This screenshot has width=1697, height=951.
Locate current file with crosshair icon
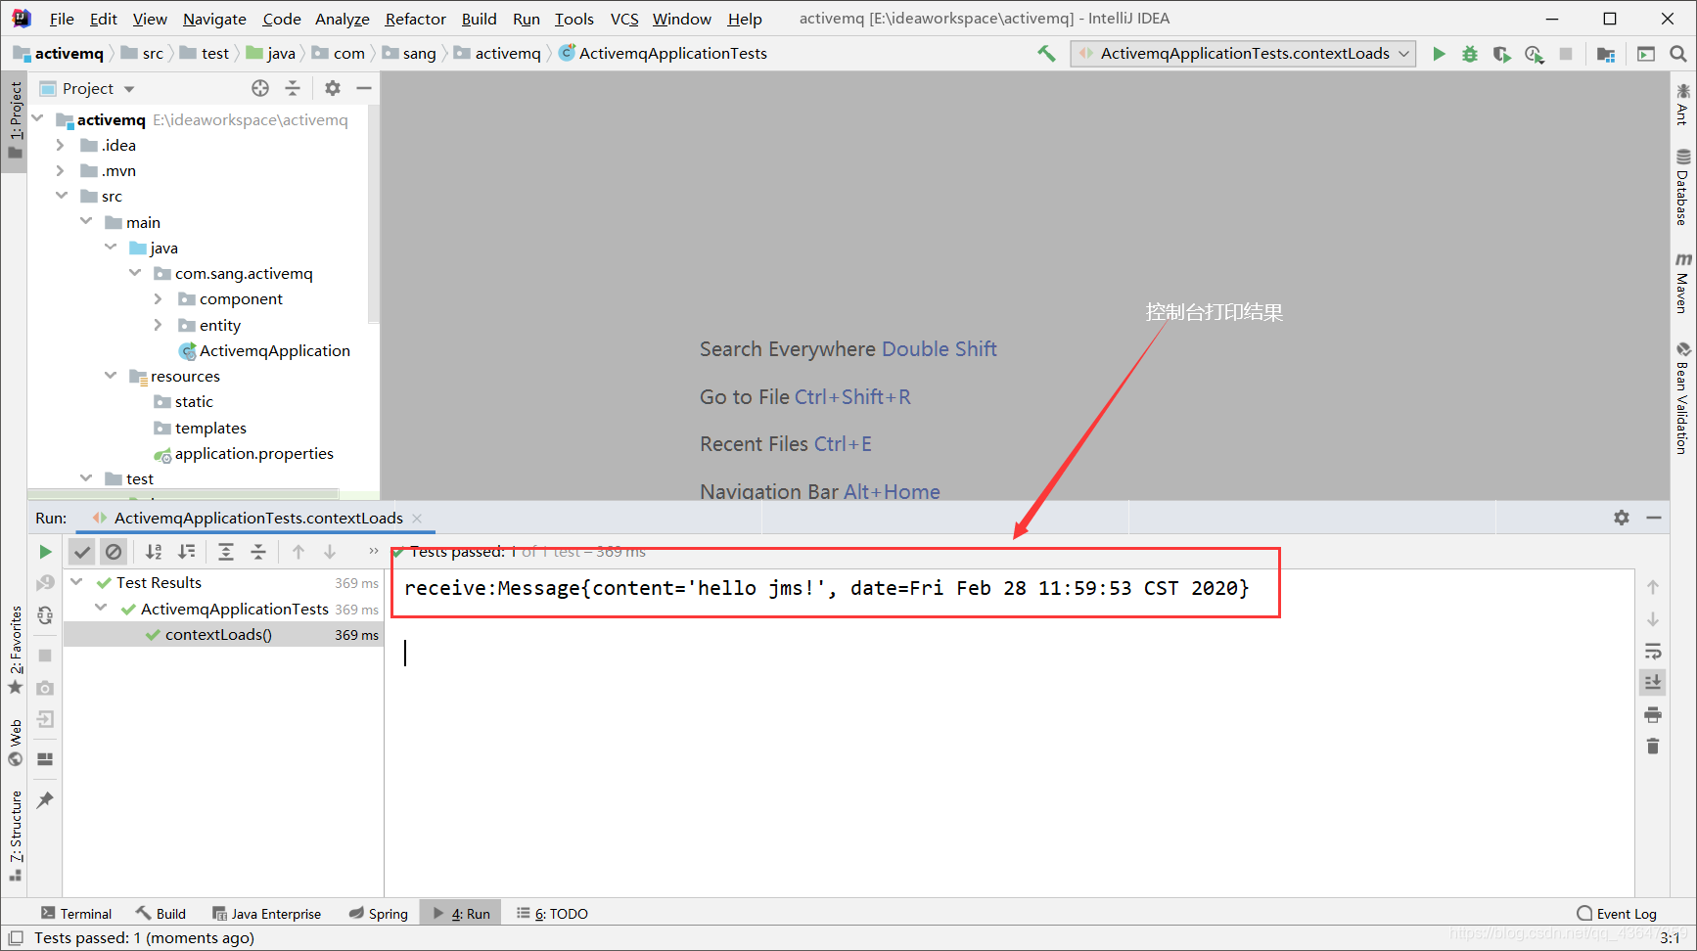[260, 88]
